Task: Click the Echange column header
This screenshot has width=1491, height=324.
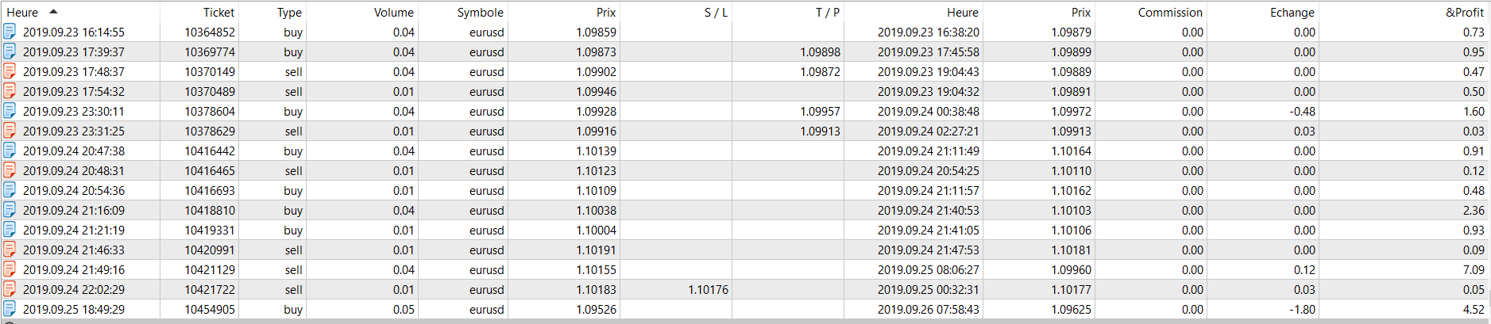Action: 1292,12
